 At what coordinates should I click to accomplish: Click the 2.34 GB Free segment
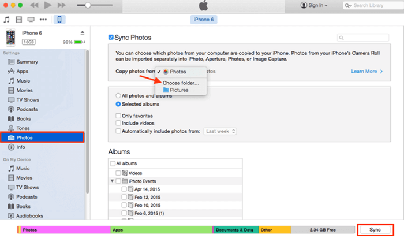[323, 230]
